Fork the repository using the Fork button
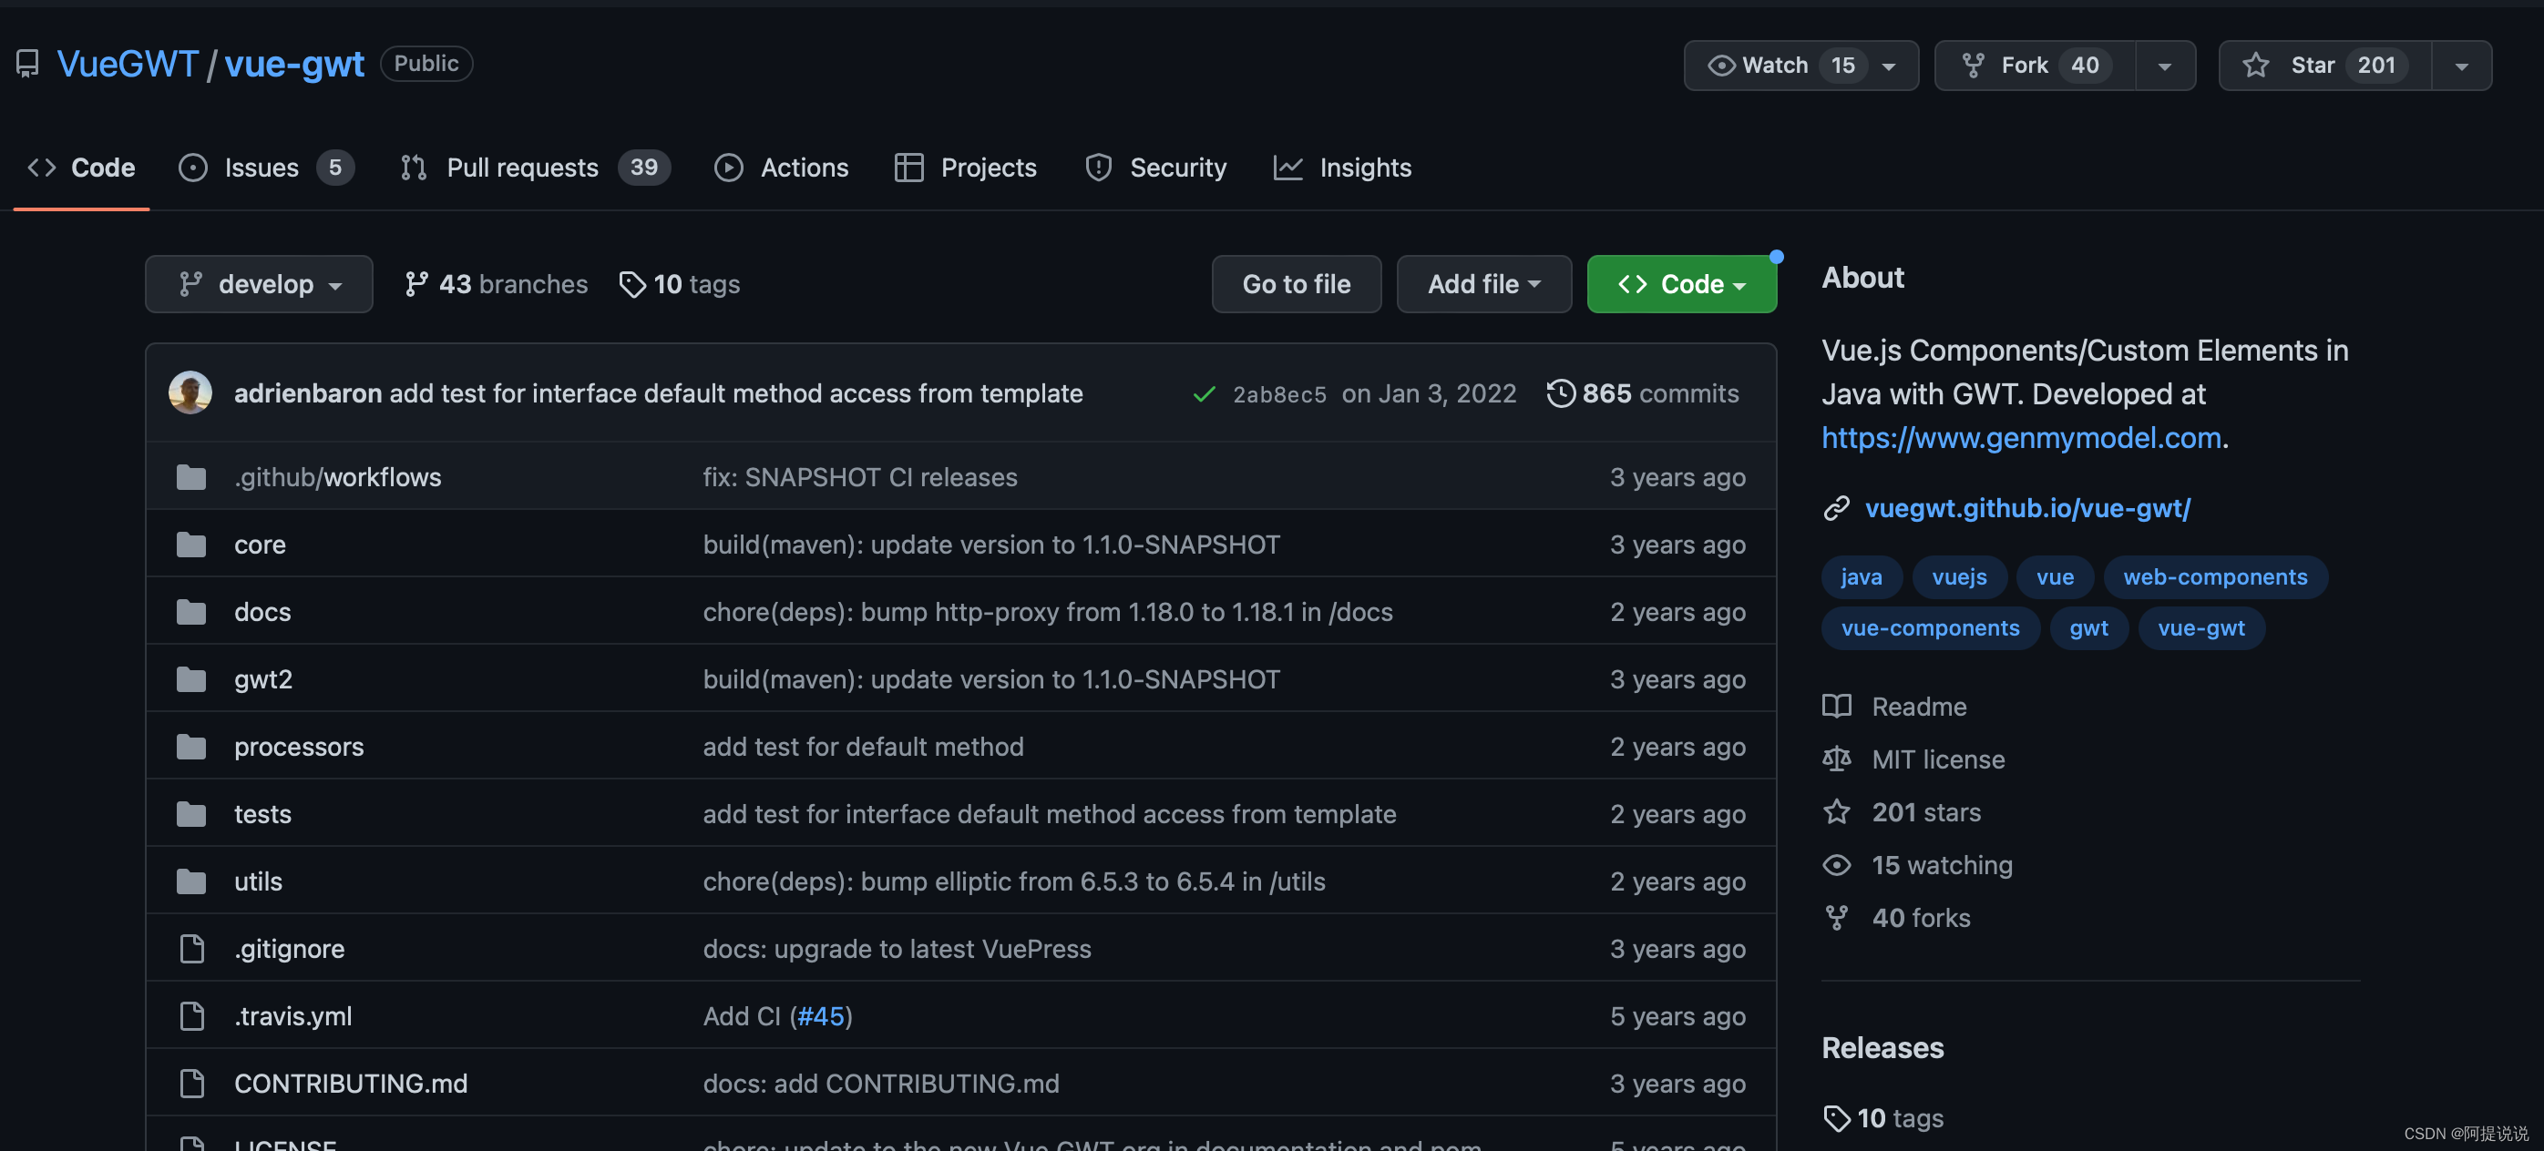2544x1151 pixels. (2035, 66)
